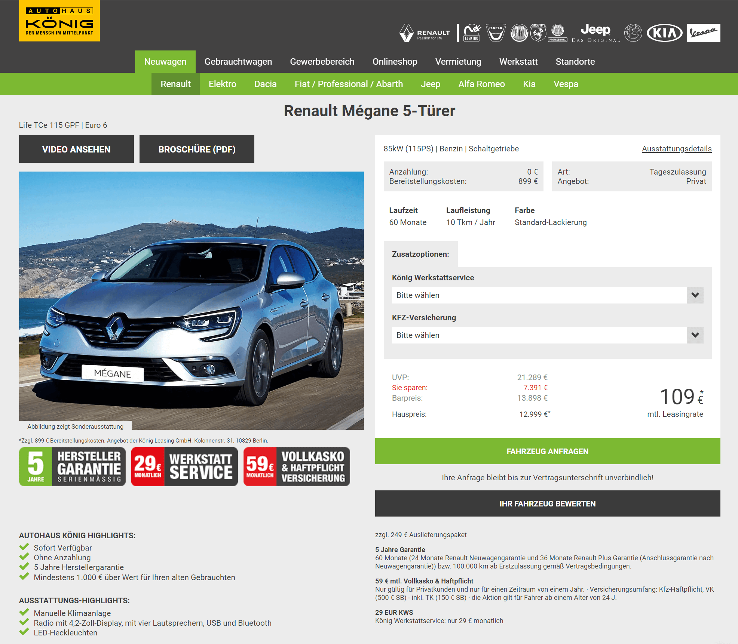Open the Ausstattungsdetails link
This screenshot has height=644, width=738.
677,149
